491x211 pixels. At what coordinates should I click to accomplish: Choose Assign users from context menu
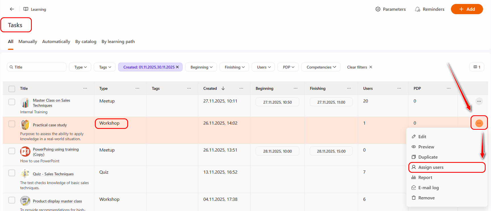pos(431,167)
